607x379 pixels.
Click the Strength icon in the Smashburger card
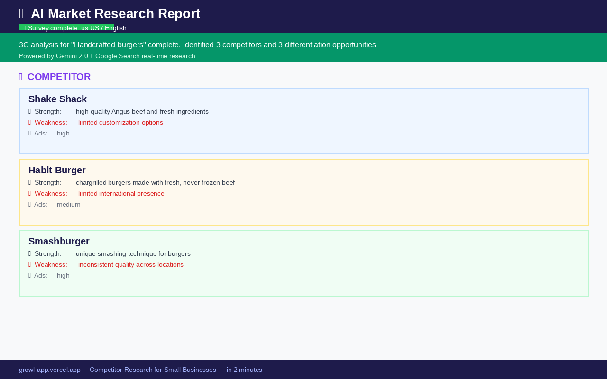pos(29,254)
